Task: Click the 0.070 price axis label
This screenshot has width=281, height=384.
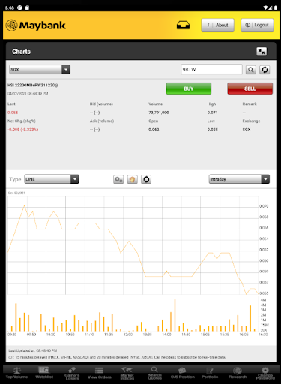Action: pyautogui.click(x=264, y=206)
